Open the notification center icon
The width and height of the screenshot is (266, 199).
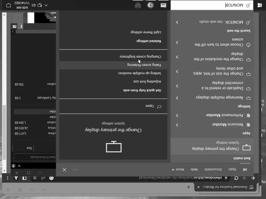9,5
